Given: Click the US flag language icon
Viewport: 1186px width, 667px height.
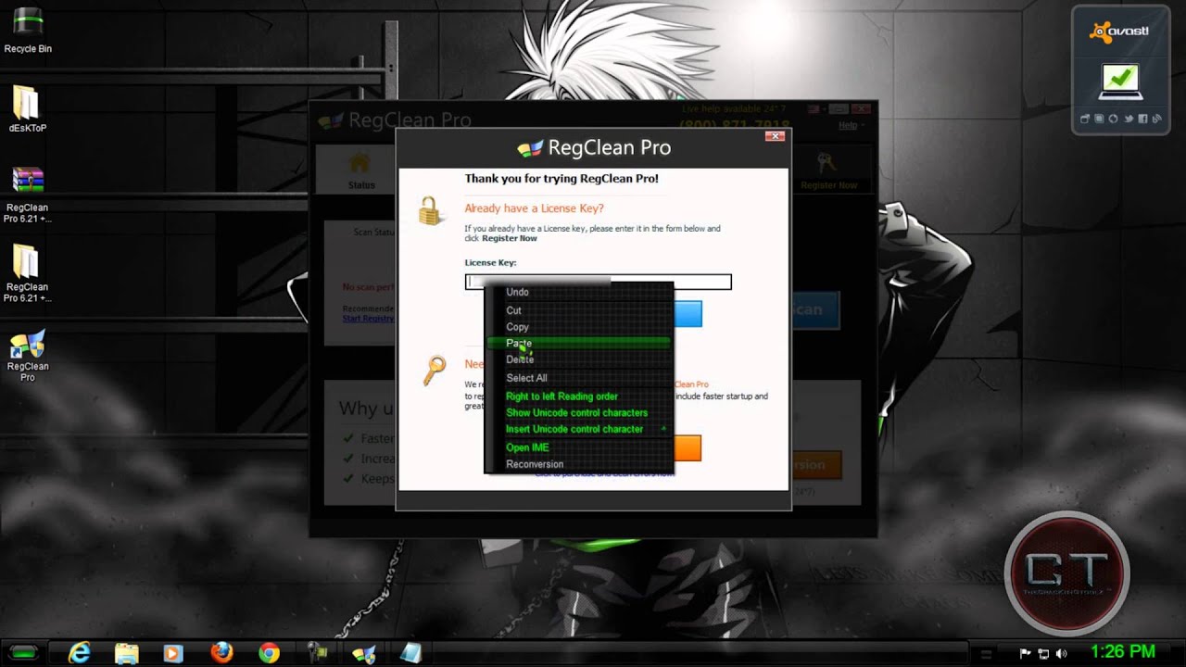Looking at the screenshot, I should [814, 108].
